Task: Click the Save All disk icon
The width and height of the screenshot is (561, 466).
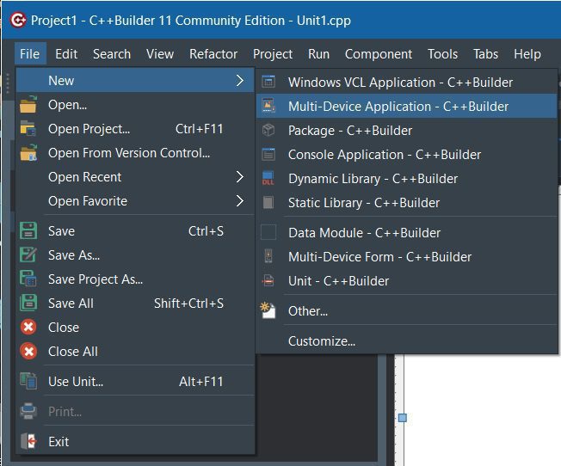Action: point(28,303)
